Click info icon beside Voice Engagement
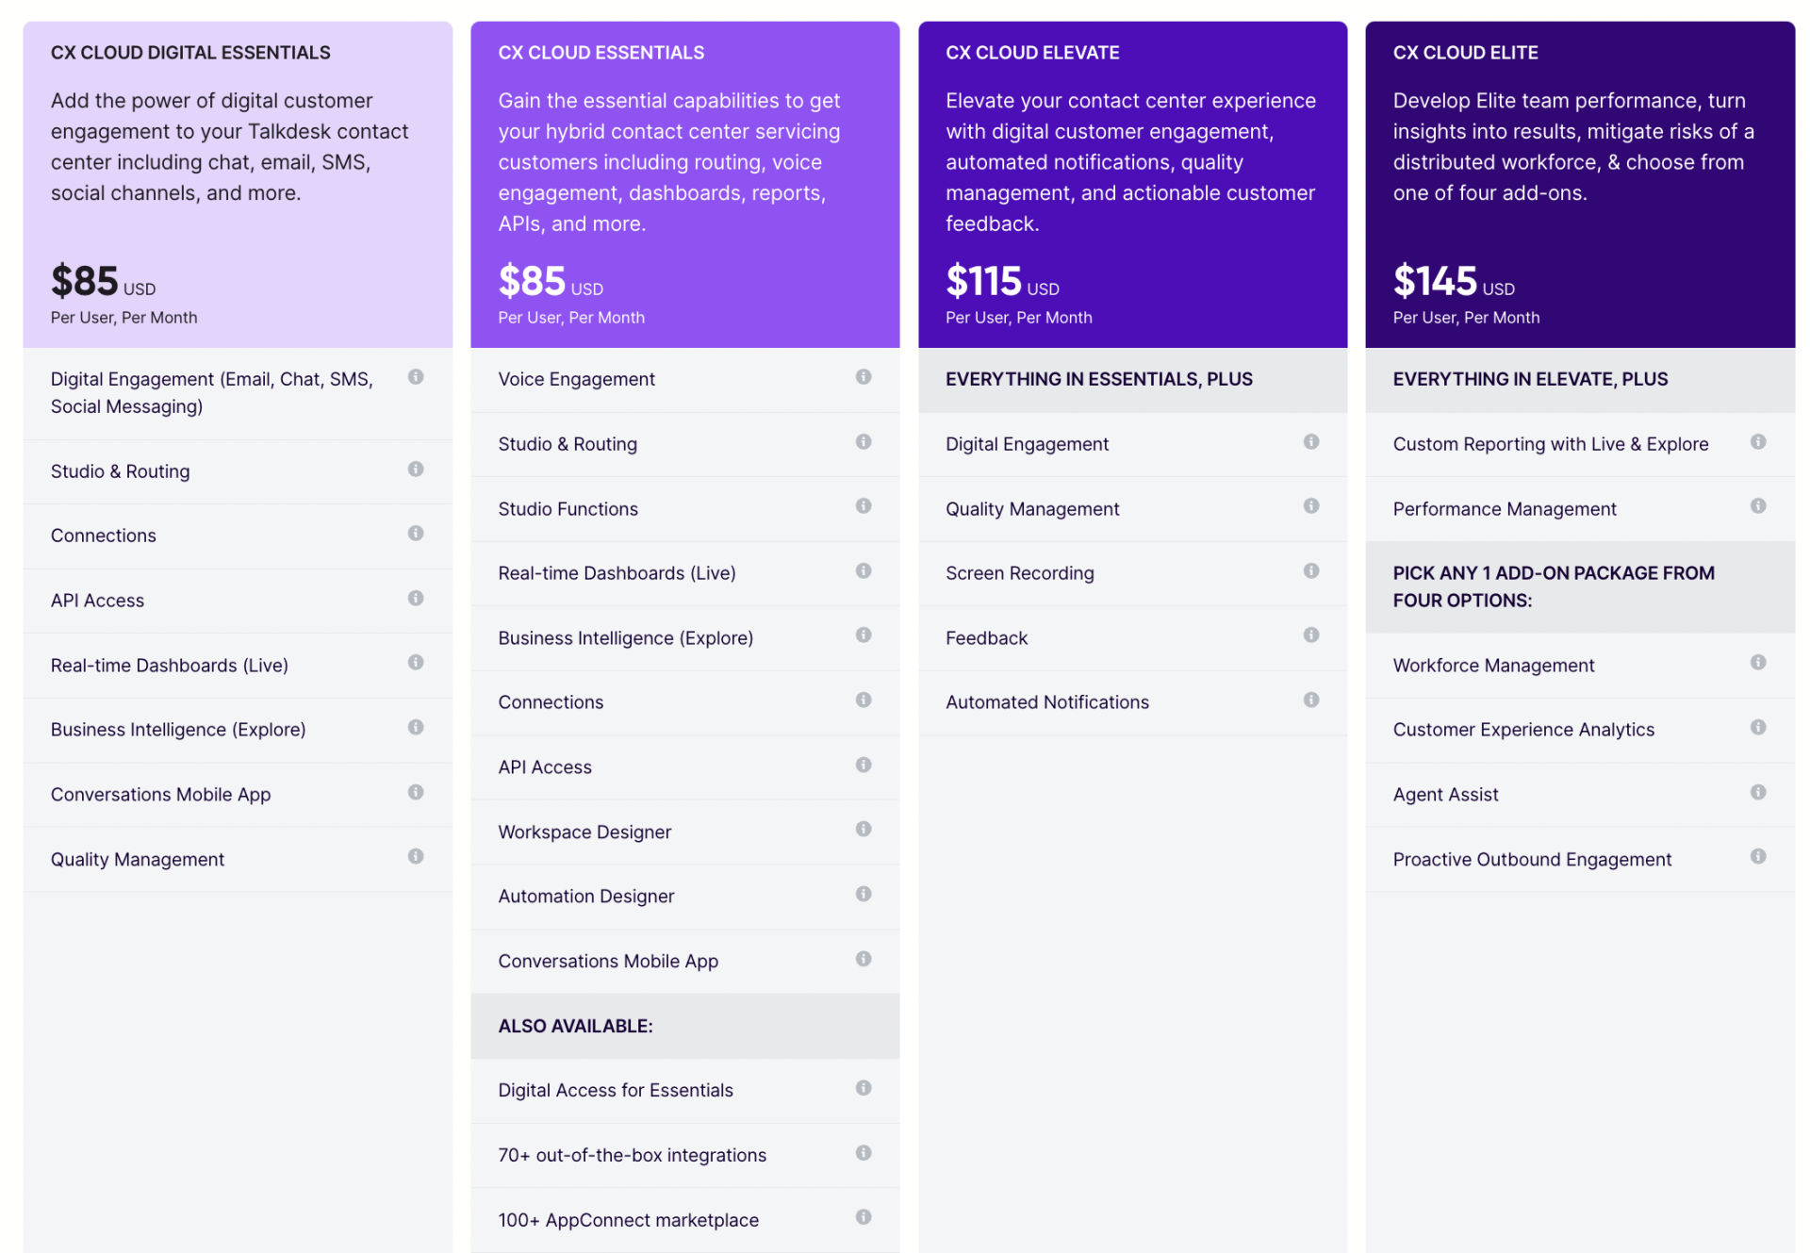Screen dimensions: 1810x1253 (x=863, y=377)
